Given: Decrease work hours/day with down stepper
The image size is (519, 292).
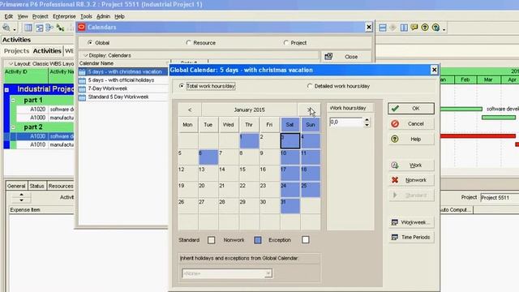Looking at the screenshot, I should click(x=367, y=124).
